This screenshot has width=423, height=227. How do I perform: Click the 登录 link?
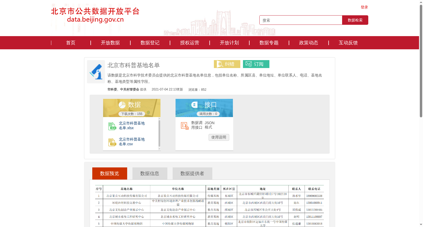point(364,7)
